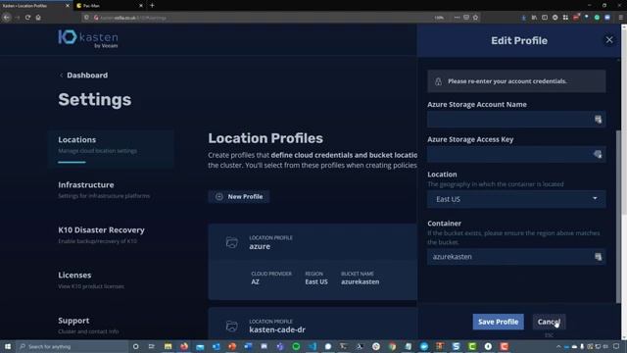This screenshot has height=353, width=627.
Task: Show hidden system tray icons
Action: (558, 346)
